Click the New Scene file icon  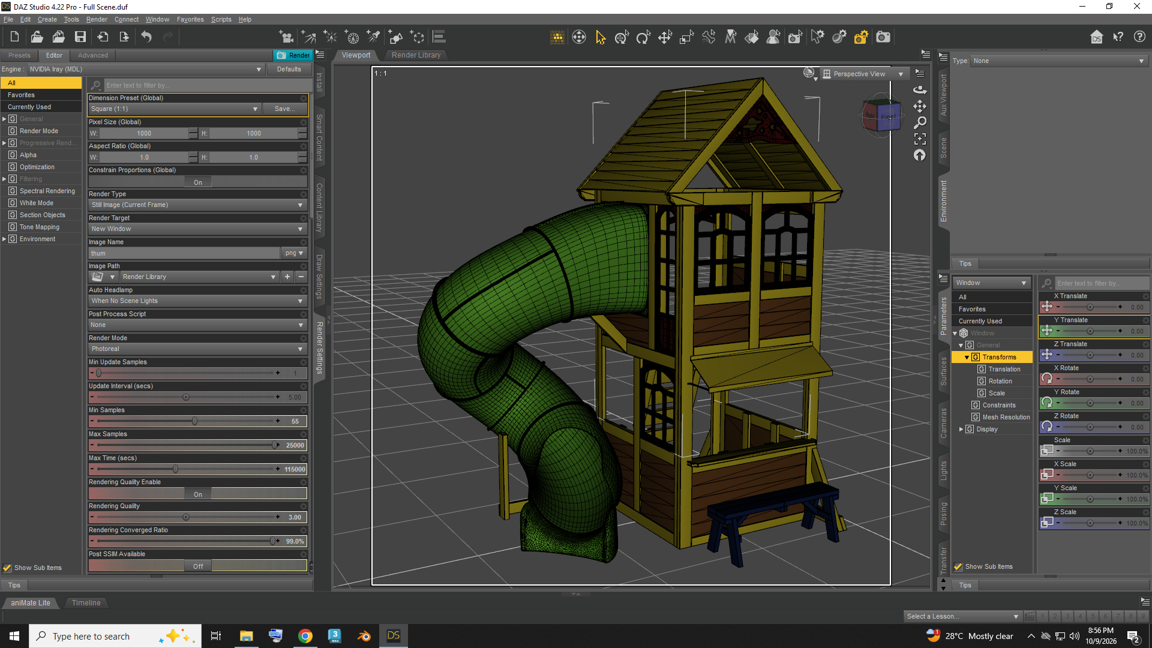tap(14, 37)
